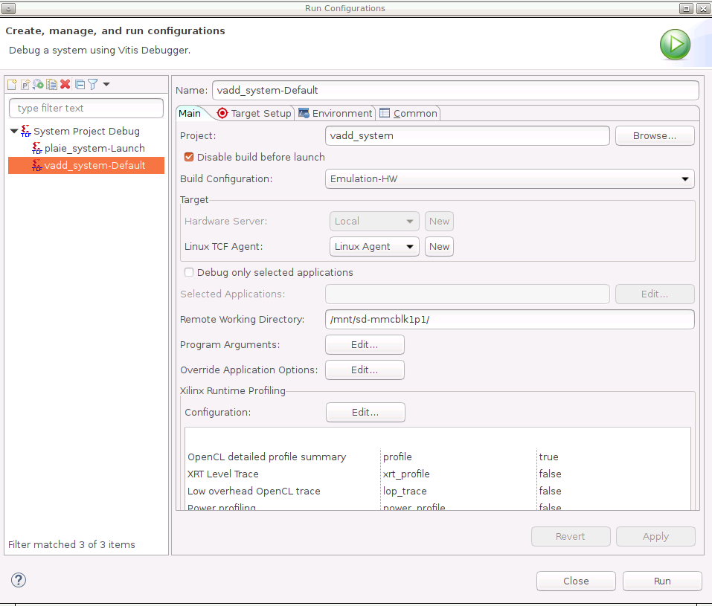This screenshot has height=606, width=712.
Task: Switch to the Environment tab
Action: tap(336, 113)
